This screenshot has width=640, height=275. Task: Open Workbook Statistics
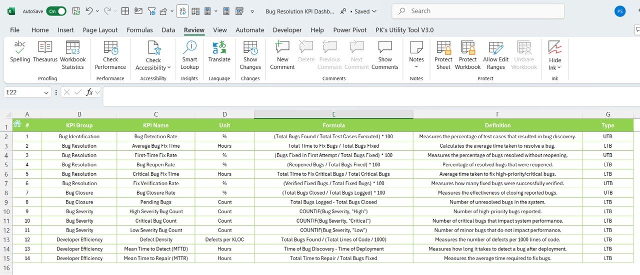tap(73, 55)
